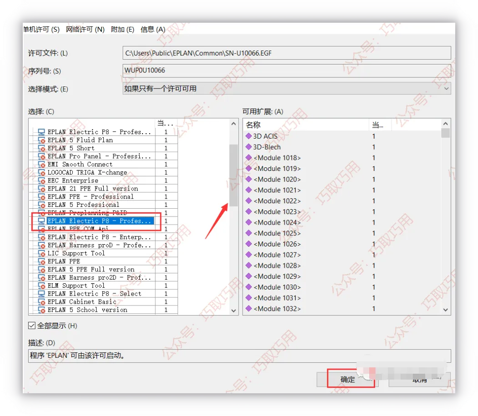Select EPLAN Pro Panel - Professi... license

coord(99,156)
